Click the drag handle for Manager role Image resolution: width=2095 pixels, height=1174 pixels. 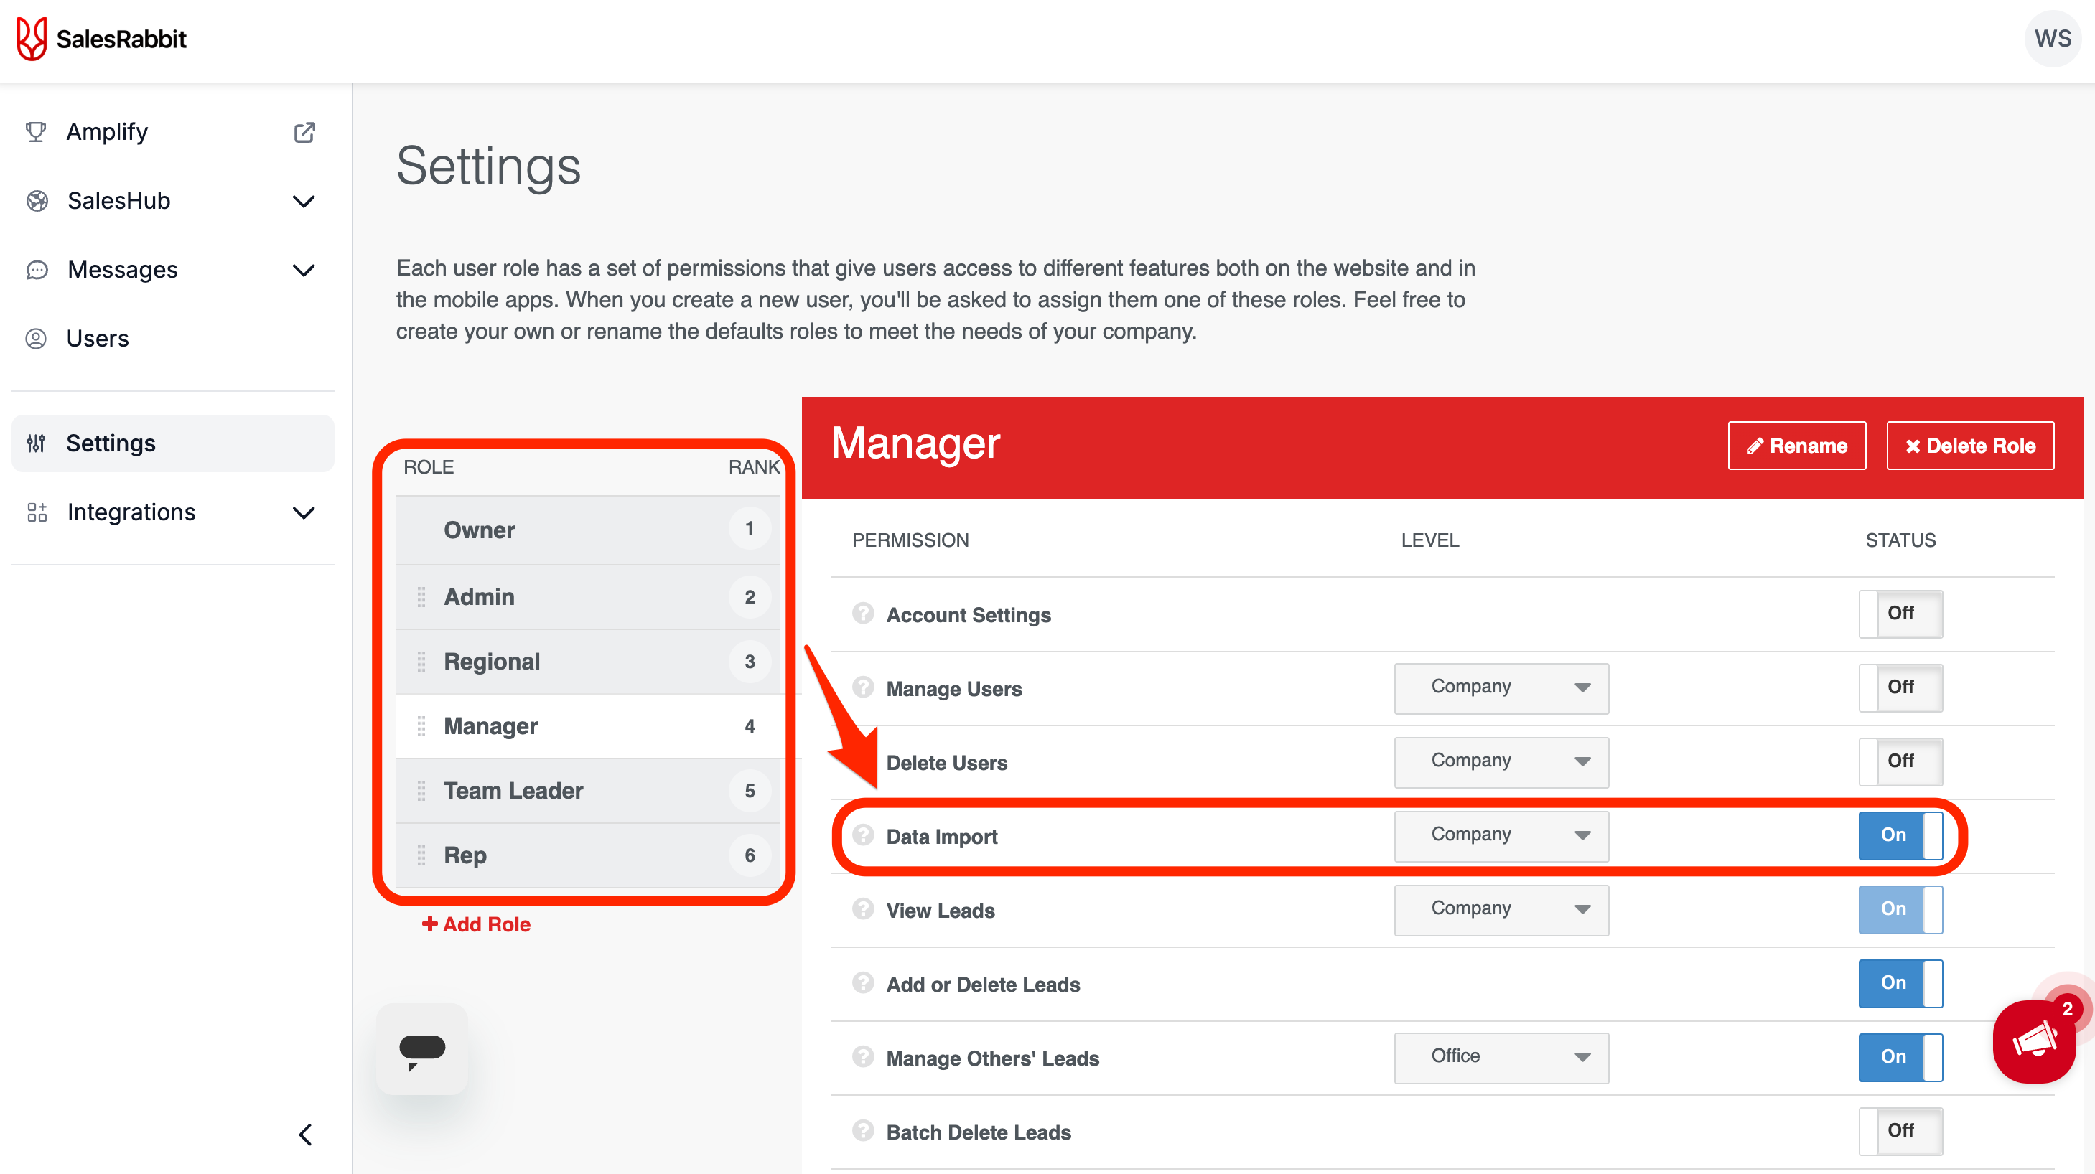421,726
